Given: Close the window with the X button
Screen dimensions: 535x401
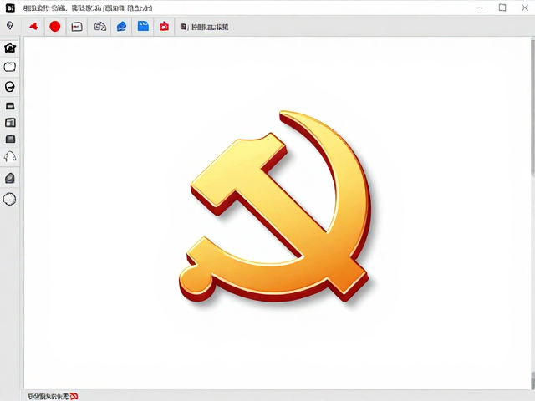Looking at the screenshot, I should click(525, 8).
